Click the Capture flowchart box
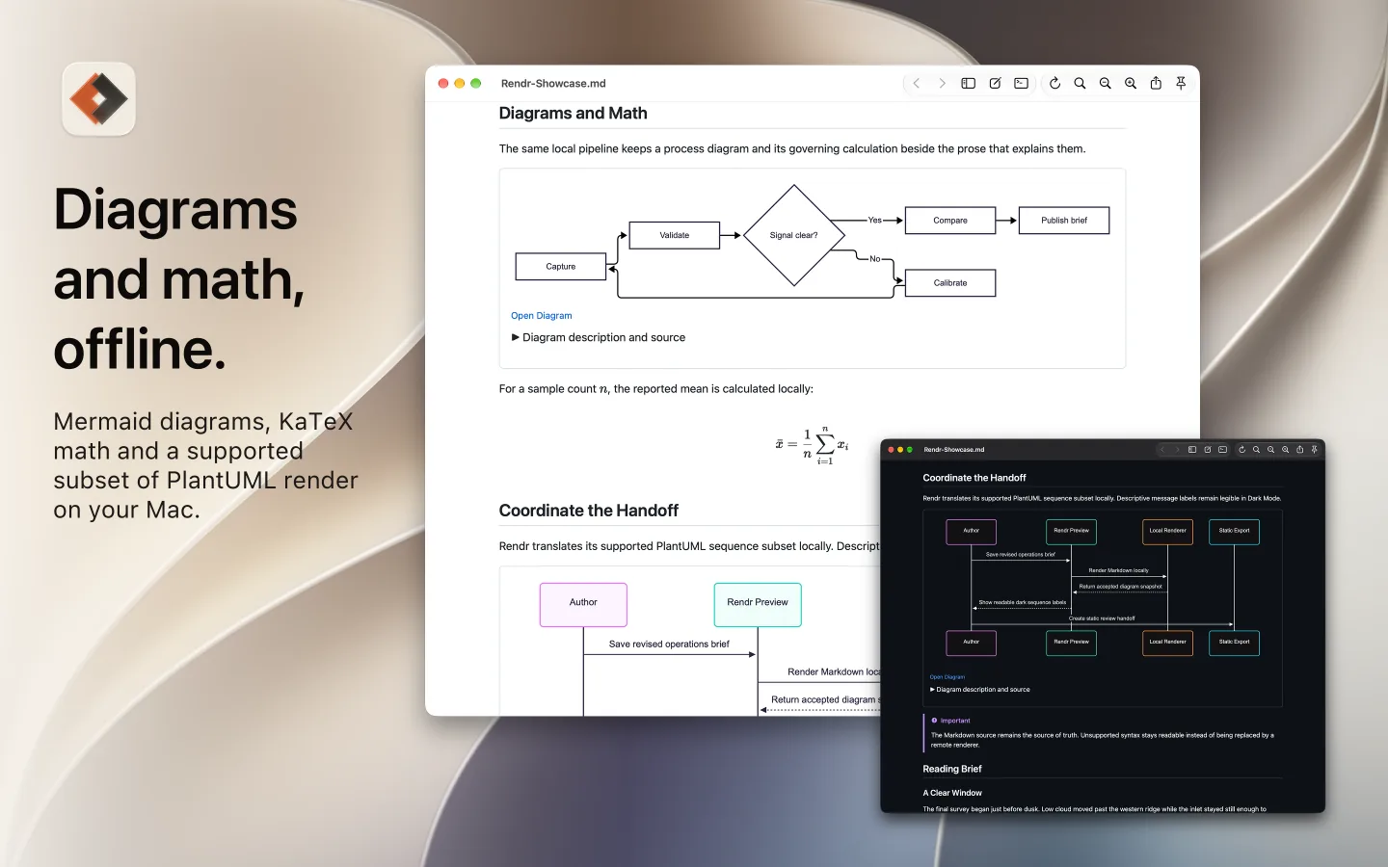 [561, 267]
